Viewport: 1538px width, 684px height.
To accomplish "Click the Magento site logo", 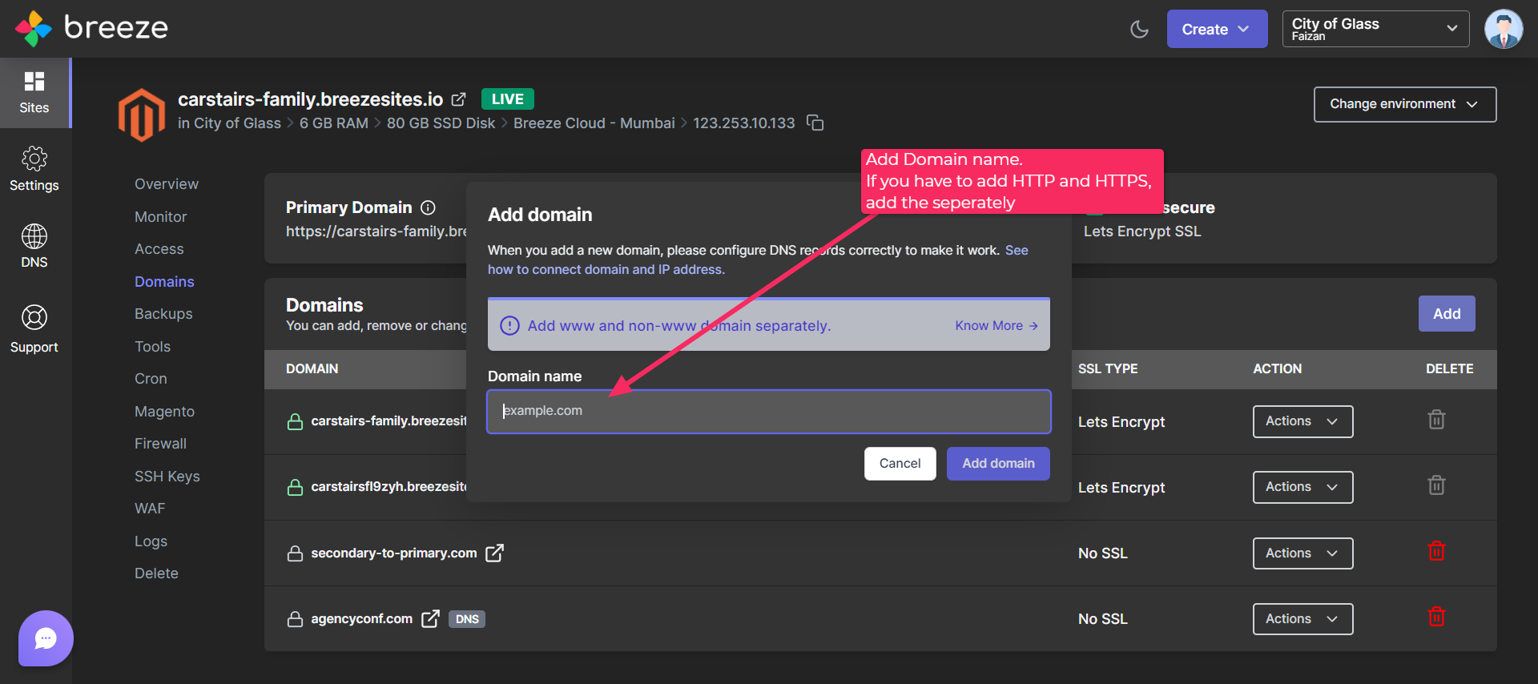I will [x=142, y=115].
